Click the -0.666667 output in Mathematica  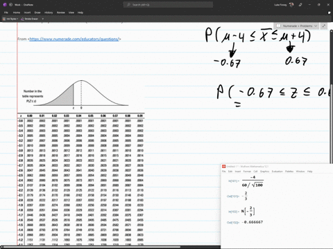coord(253,222)
